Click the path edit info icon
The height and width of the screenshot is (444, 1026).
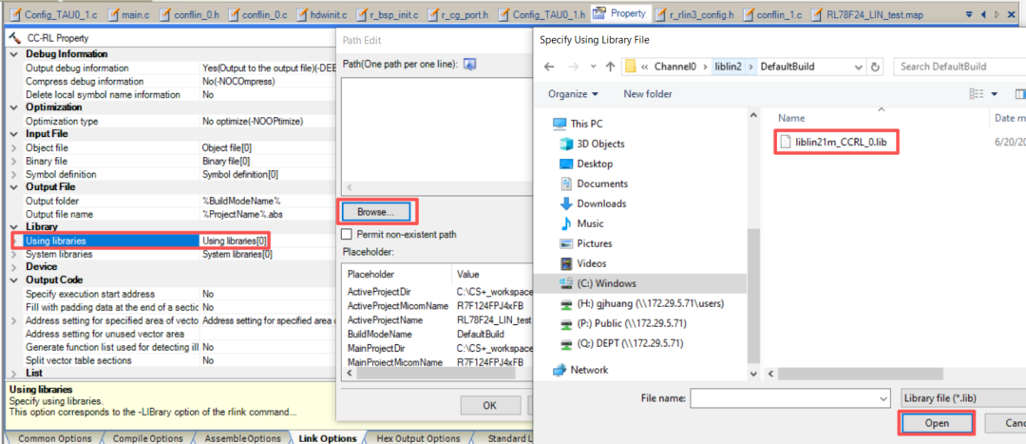469,64
